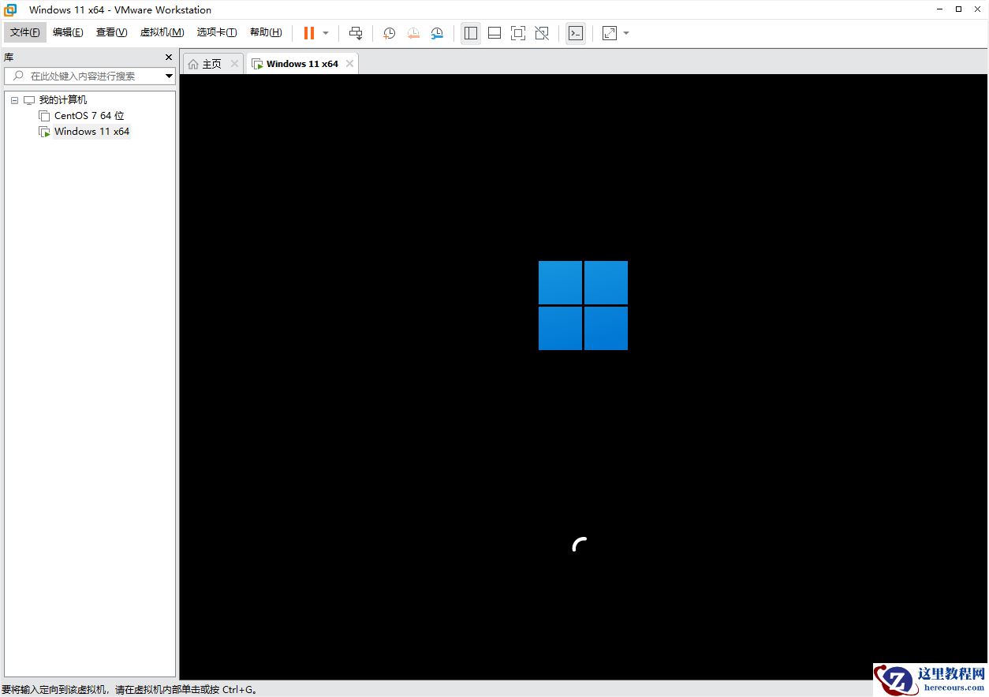Collapse the 我的计算机 tree node
This screenshot has width=989, height=697.
(x=13, y=99)
